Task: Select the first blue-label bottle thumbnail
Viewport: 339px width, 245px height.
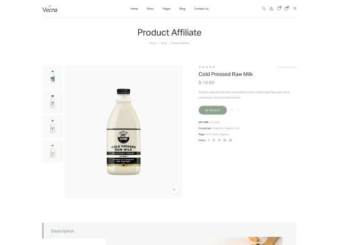Action: [x=53, y=77]
